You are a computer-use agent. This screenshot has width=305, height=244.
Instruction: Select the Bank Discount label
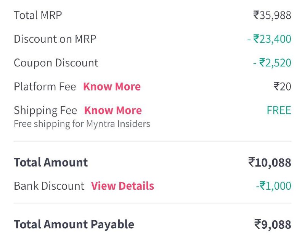click(49, 186)
